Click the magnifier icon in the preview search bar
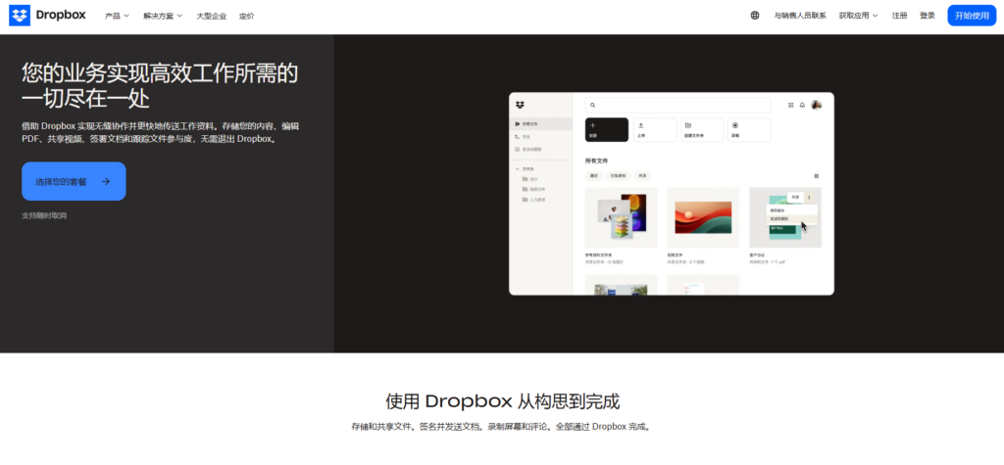The height and width of the screenshot is (465, 1004). coord(593,105)
